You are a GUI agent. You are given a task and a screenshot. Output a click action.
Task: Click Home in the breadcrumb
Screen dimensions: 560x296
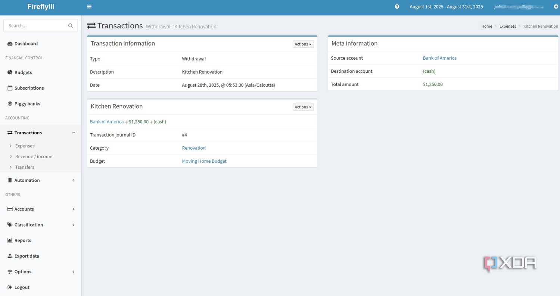486,27
